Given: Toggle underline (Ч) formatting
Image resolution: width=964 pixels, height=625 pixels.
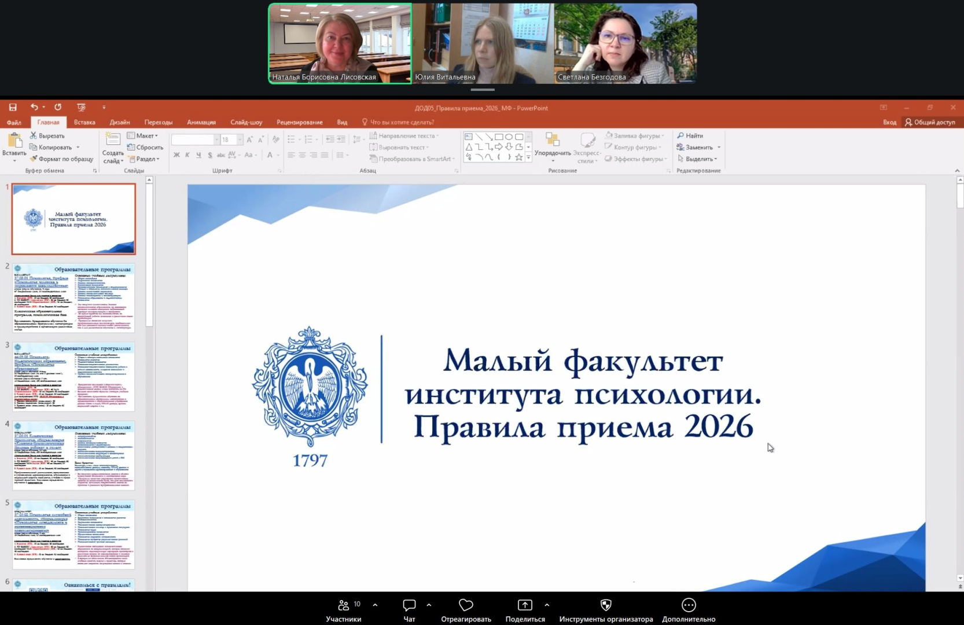Looking at the screenshot, I should [x=198, y=155].
